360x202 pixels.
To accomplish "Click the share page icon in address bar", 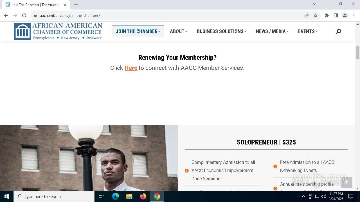I will (x=307, y=15).
